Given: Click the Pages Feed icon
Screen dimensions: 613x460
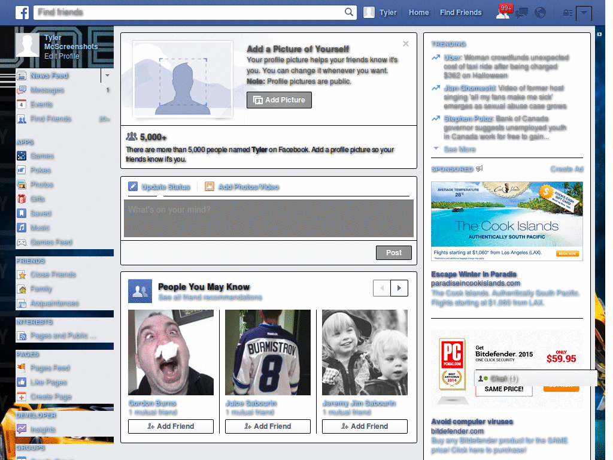Looking at the screenshot, I should [22, 368].
